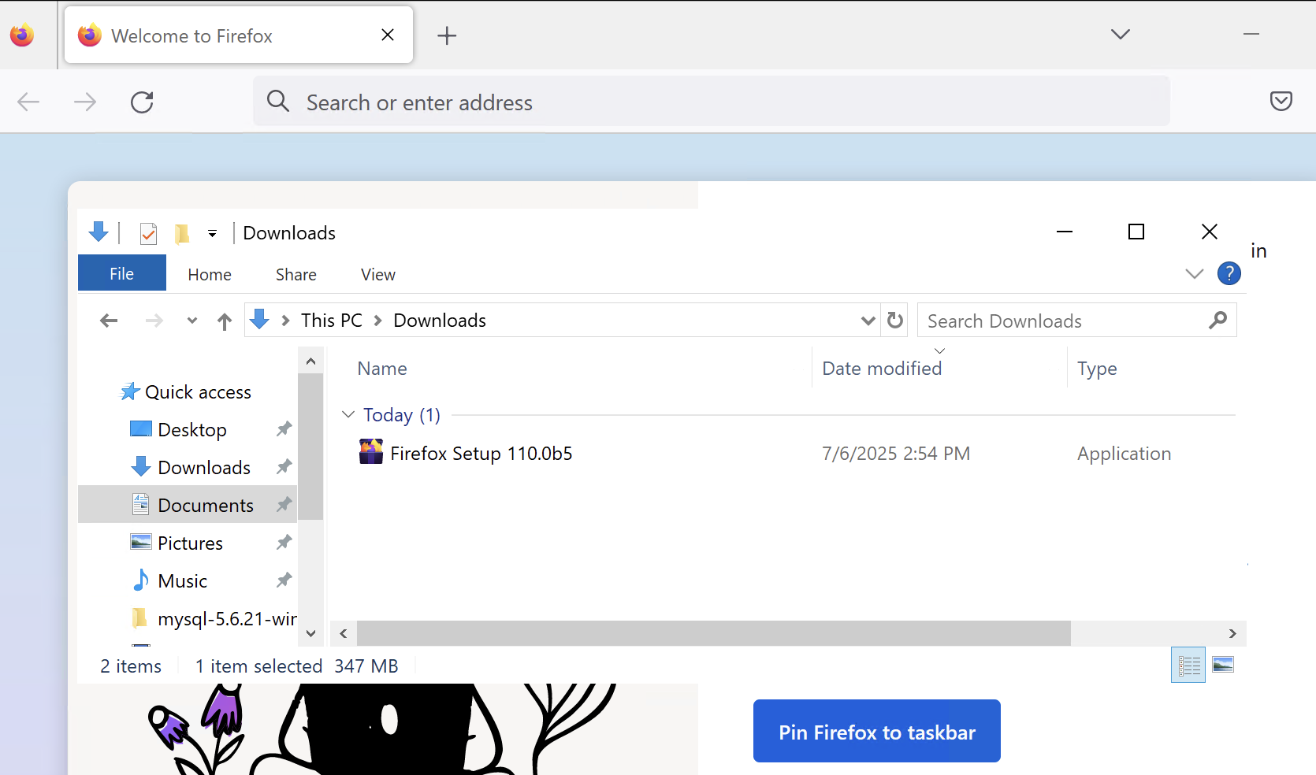Select Quick access in the navigation pane
Viewport: 1316px width, 775px height.
(x=198, y=392)
